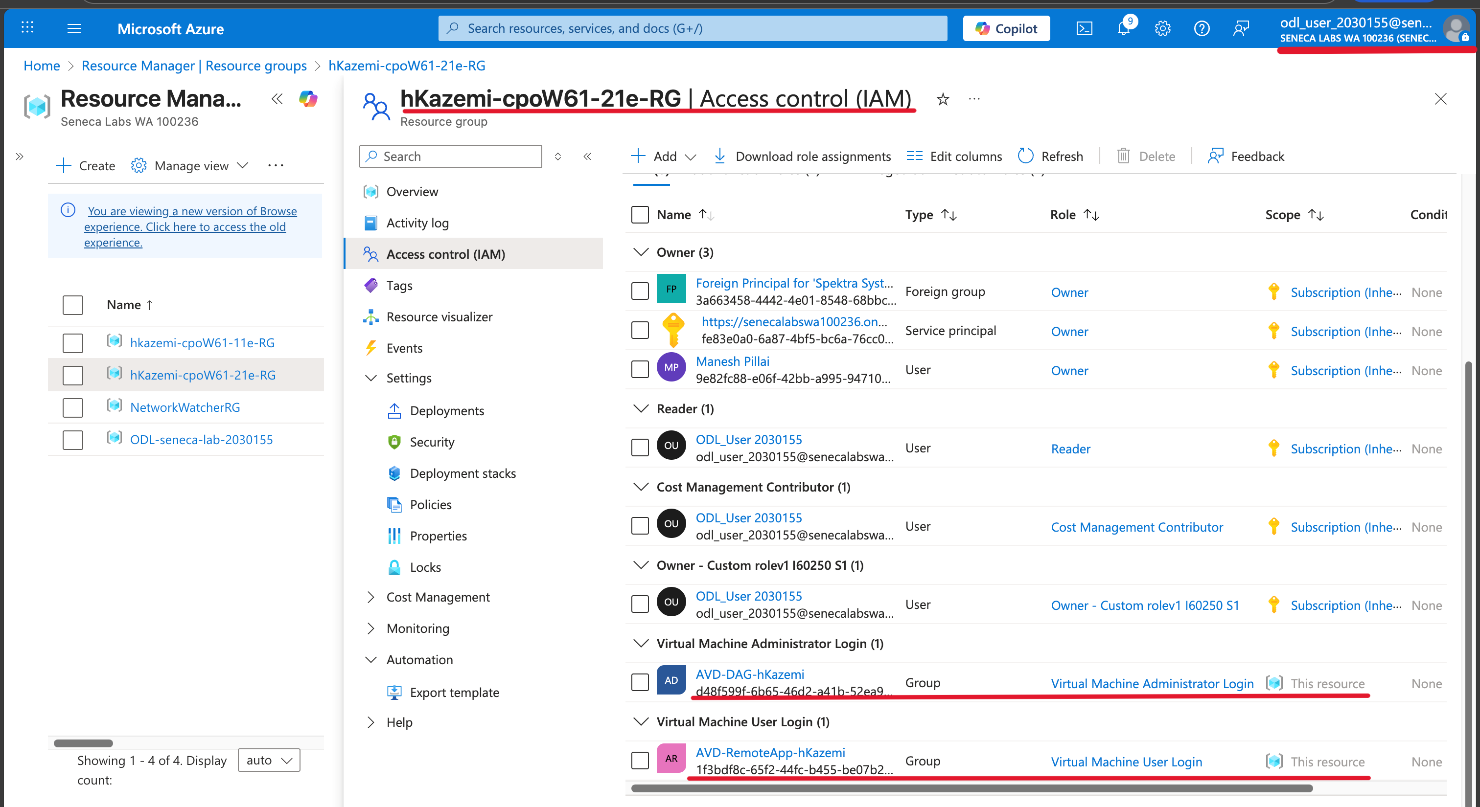Click the Feedback toolbar icon
This screenshot has height=807, width=1480.
1215,156
